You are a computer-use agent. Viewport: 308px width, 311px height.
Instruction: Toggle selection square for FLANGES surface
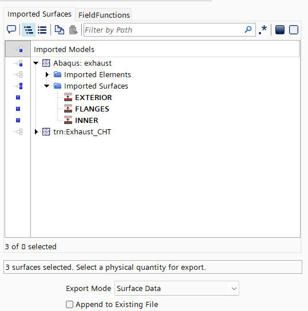[18, 109]
